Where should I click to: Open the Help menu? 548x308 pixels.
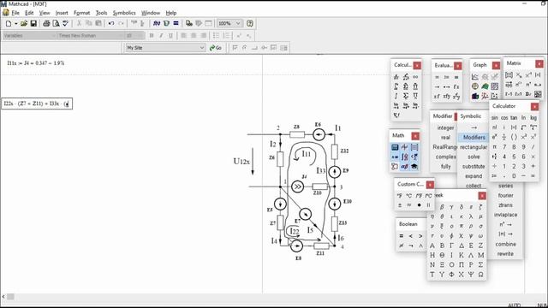click(171, 13)
